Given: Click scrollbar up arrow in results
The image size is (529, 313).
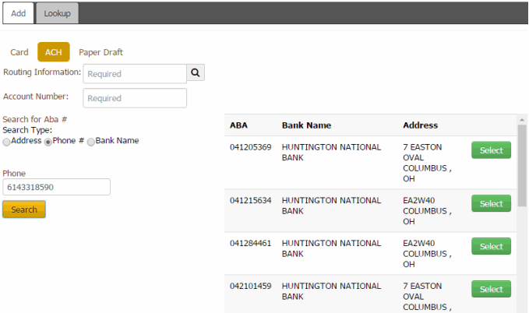Looking at the screenshot, I should [522, 120].
